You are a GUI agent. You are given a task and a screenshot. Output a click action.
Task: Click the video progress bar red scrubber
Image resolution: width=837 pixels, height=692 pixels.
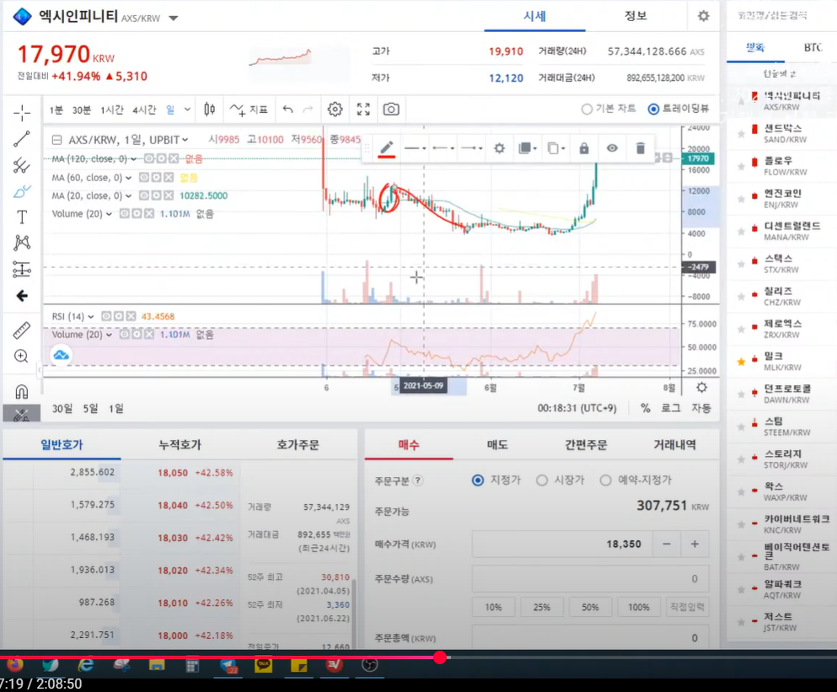pyautogui.click(x=440, y=657)
